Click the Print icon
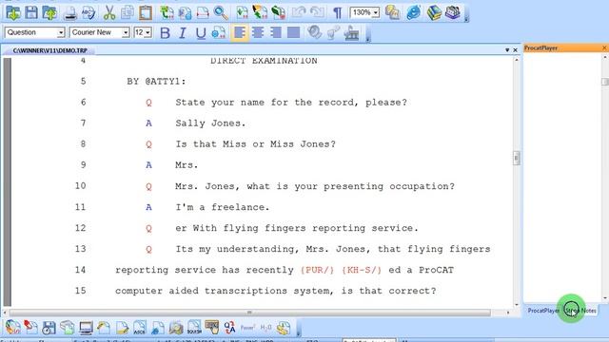This screenshot has height=342, width=609. click(70, 12)
